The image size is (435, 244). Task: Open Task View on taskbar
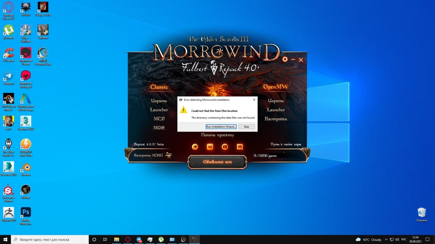click(105, 239)
